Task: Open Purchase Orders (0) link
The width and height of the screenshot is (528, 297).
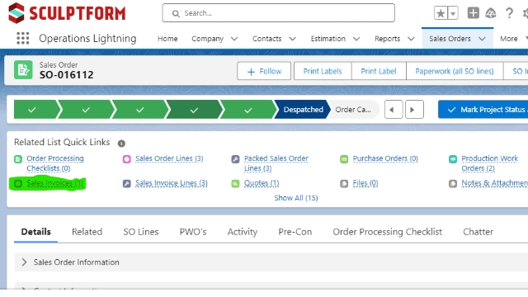Action: coord(385,158)
